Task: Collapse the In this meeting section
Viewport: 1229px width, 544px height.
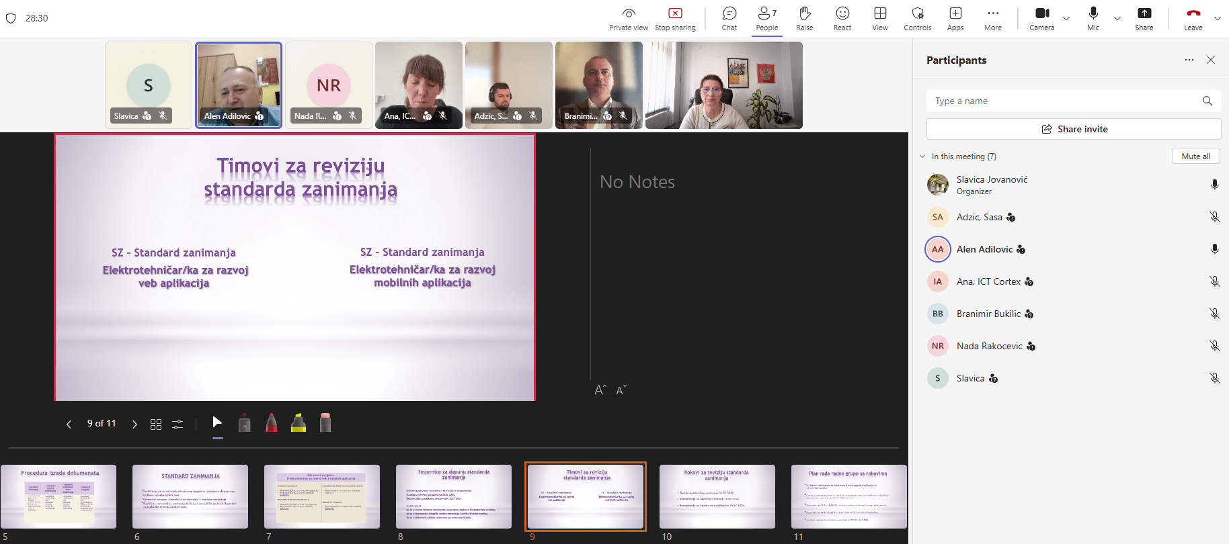Action: (x=922, y=156)
